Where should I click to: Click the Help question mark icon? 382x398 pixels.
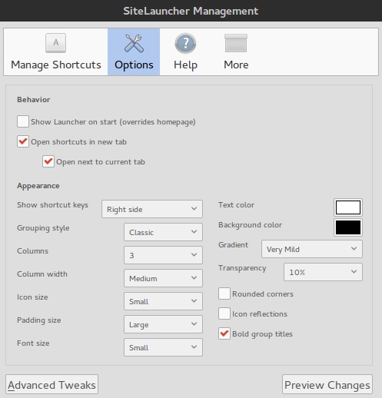[185, 43]
